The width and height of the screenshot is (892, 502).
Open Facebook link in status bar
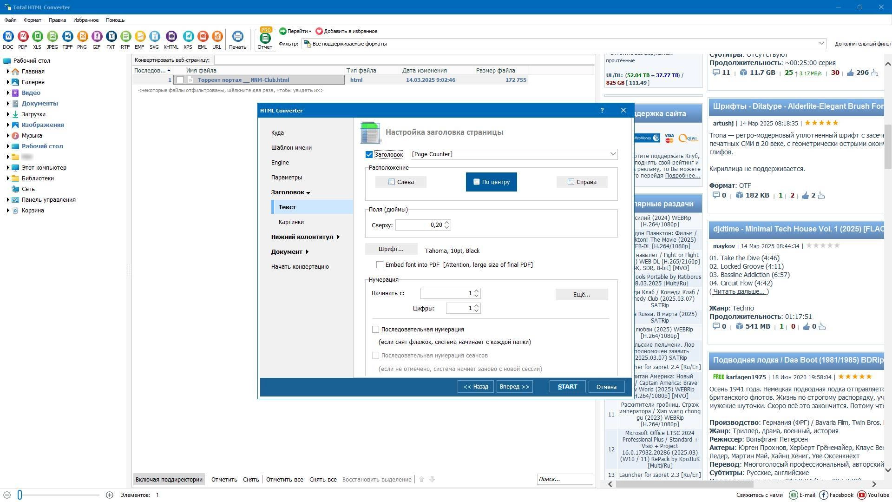coord(836,495)
